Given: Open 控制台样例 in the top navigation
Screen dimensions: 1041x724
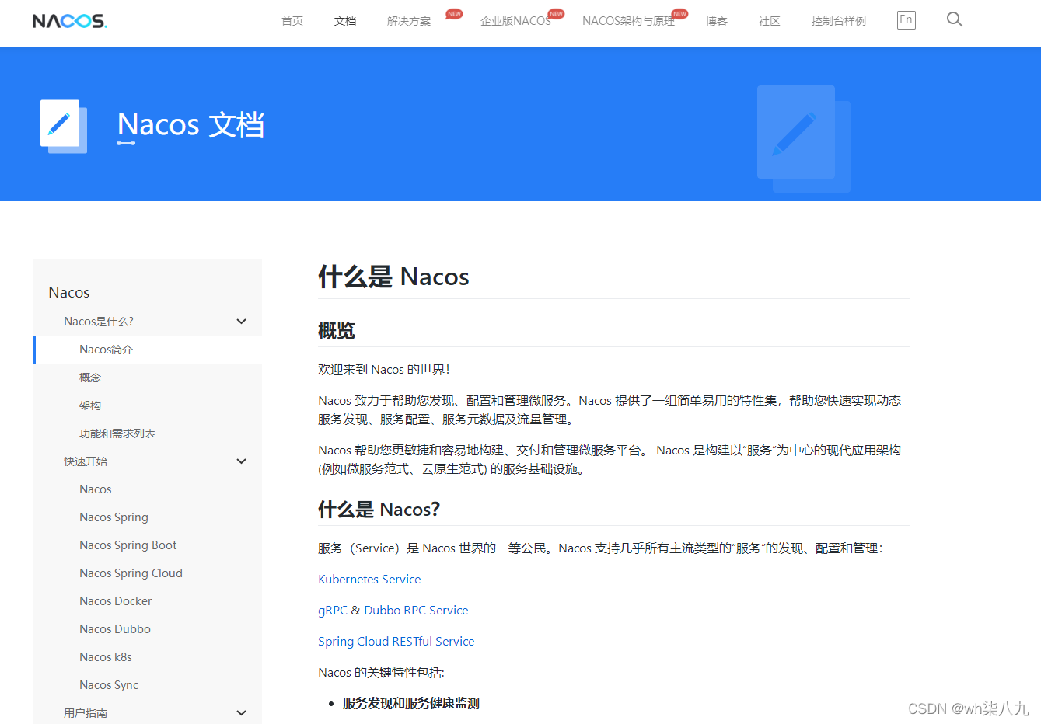Looking at the screenshot, I should pyautogui.click(x=839, y=21).
